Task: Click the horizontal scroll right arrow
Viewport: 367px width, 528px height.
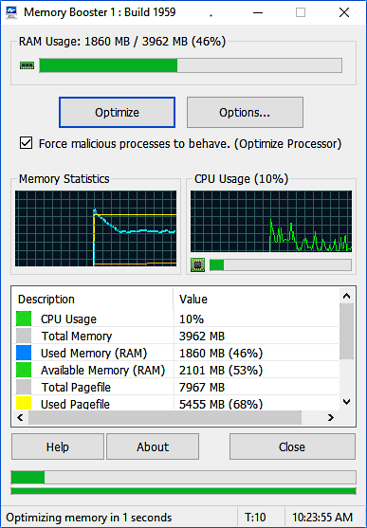Action: coord(331,417)
